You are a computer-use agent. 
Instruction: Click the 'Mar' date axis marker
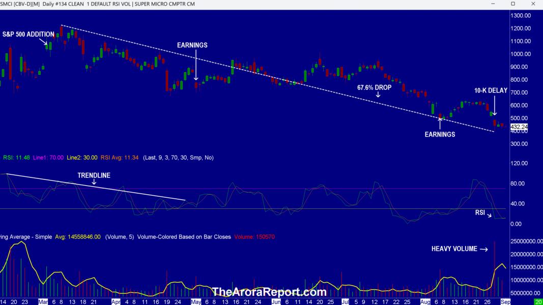coord(43,302)
